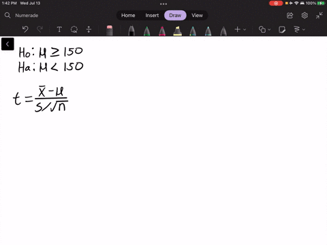Choose the Lasso select tool
327x245 pixels.
[74, 29]
